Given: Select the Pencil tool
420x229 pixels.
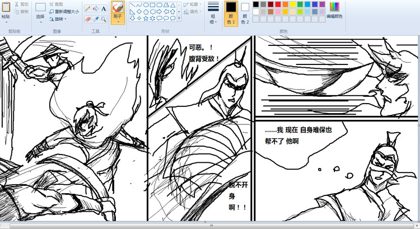Looking at the screenshot, I should (x=88, y=9).
